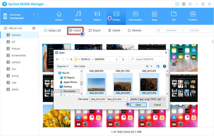Click DCIM (1) in the path bar
214x136 pixels.
(x=86, y=59)
